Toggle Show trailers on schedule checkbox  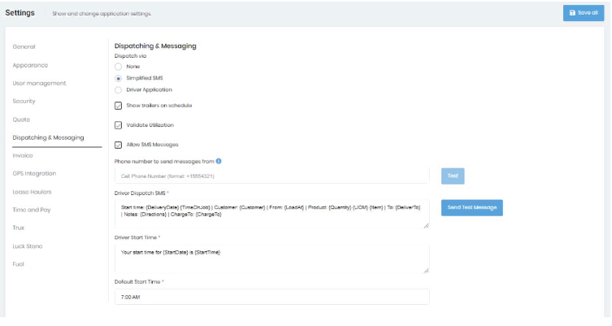[119, 106]
